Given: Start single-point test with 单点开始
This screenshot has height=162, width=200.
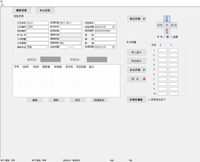Looking at the screenshot, I should tap(137, 19).
